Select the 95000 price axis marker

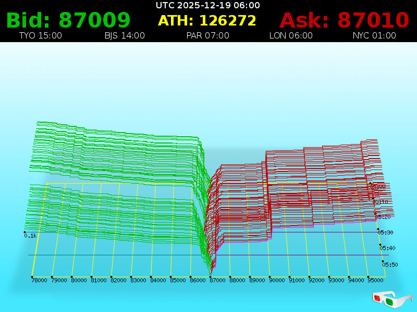tap(376, 280)
